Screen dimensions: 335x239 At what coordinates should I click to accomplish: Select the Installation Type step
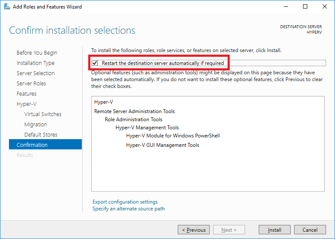click(x=35, y=63)
